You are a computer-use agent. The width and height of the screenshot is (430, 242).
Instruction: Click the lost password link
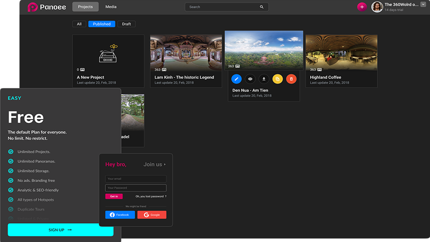tap(151, 197)
